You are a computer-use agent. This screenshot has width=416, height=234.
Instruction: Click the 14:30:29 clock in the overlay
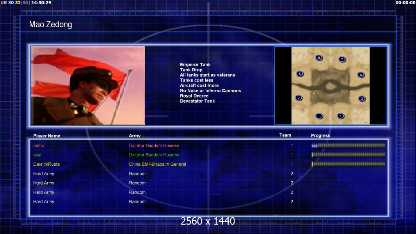click(x=41, y=3)
